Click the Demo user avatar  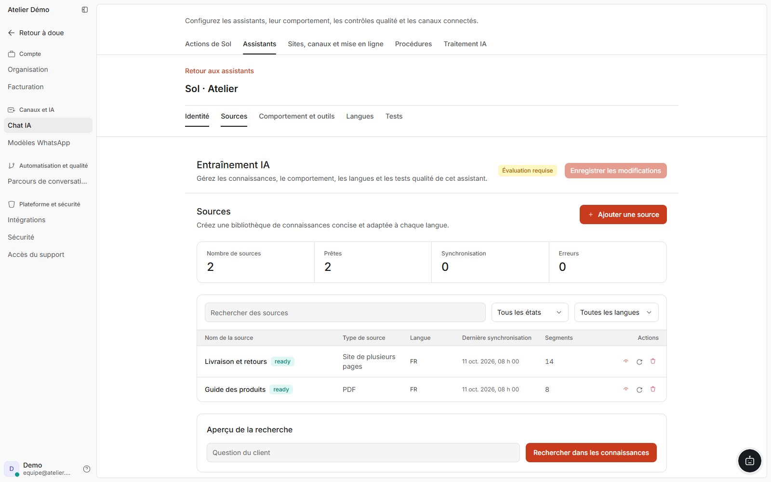coord(12,469)
